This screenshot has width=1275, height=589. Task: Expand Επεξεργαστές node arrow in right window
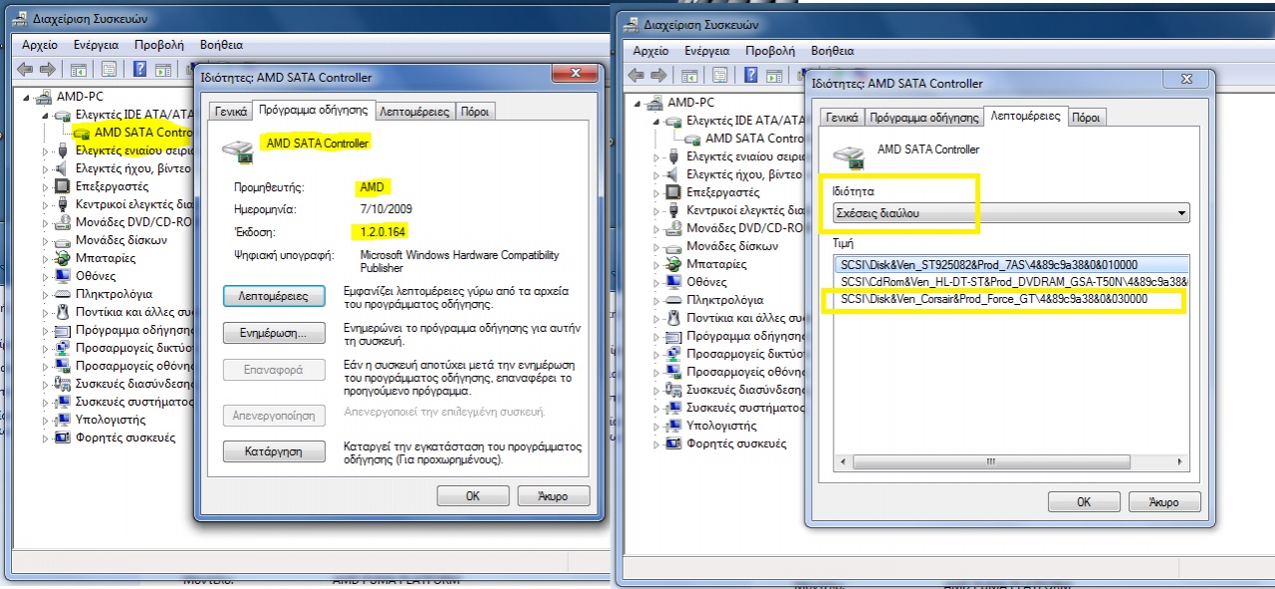click(655, 192)
